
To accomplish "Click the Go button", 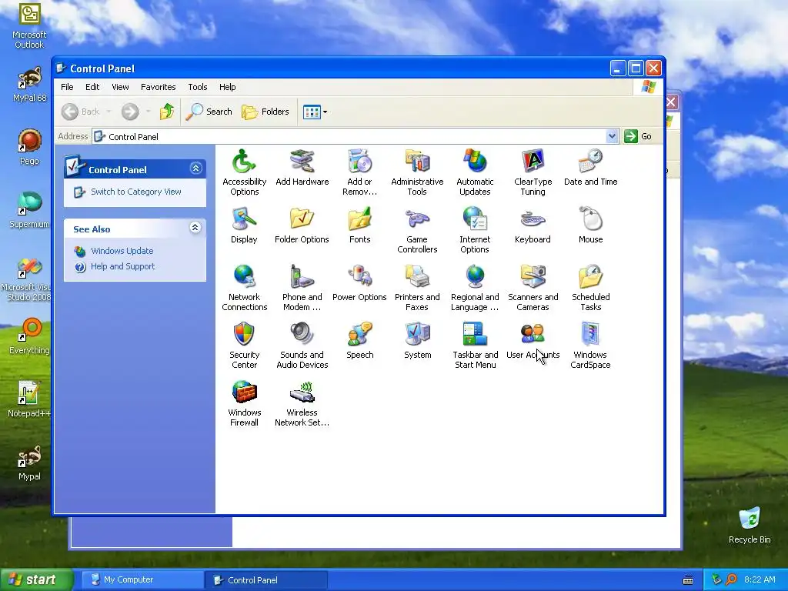I will (x=638, y=136).
